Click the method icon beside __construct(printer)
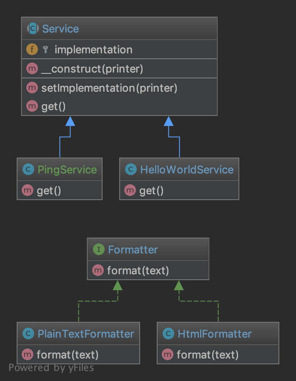The width and height of the screenshot is (296, 381). pos(32,69)
